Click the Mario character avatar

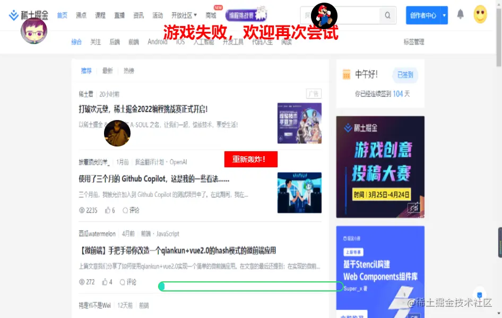[x=324, y=16]
